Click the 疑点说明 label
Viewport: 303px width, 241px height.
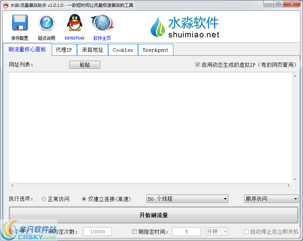point(47,38)
